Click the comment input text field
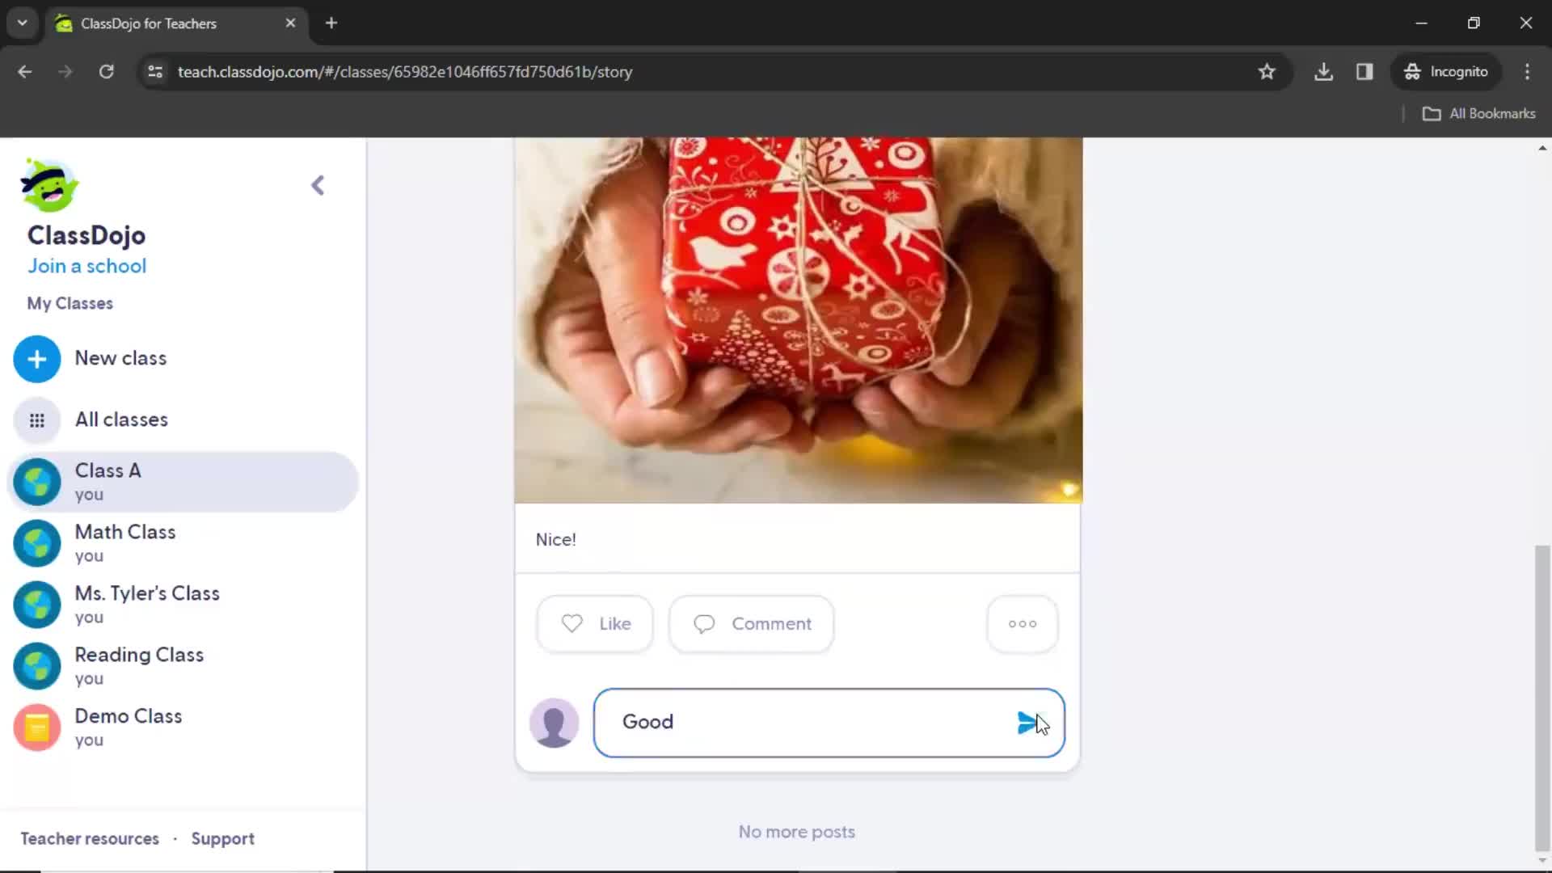Viewport: 1552px width, 873px height. coord(829,722)
